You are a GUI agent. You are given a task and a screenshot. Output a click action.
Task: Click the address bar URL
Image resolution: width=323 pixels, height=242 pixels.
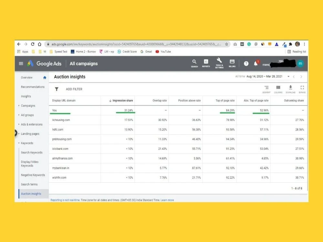pos(136,44)
